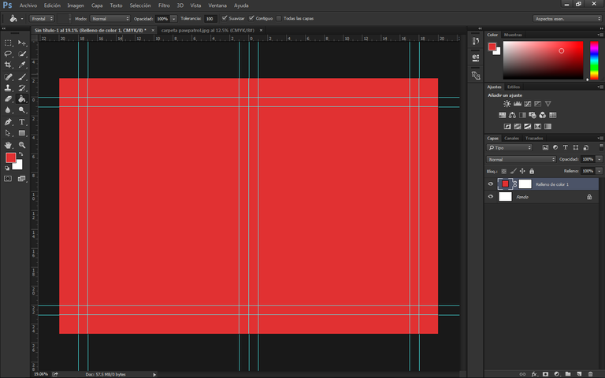Select the Brush tool

point(22,77)
